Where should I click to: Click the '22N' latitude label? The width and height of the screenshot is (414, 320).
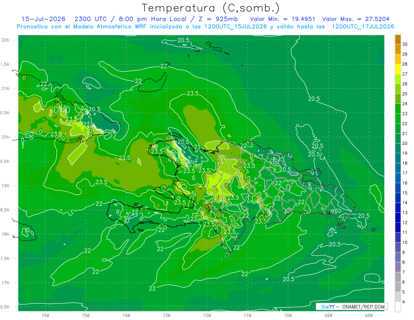[5, 40]
